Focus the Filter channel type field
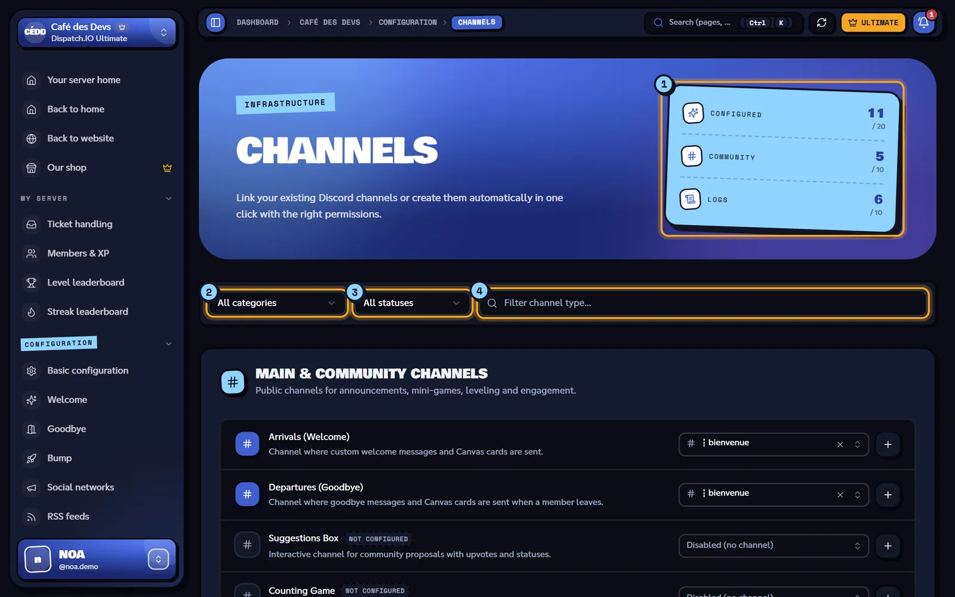The height and width of the screenshot is (597, 955). [703, 303]
